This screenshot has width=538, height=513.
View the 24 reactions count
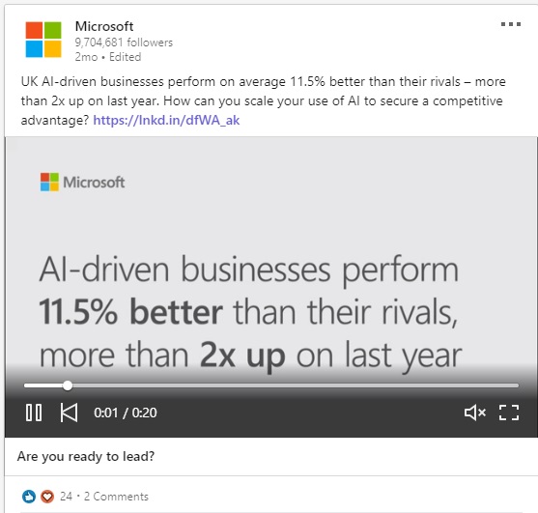(x=66, y=497)
